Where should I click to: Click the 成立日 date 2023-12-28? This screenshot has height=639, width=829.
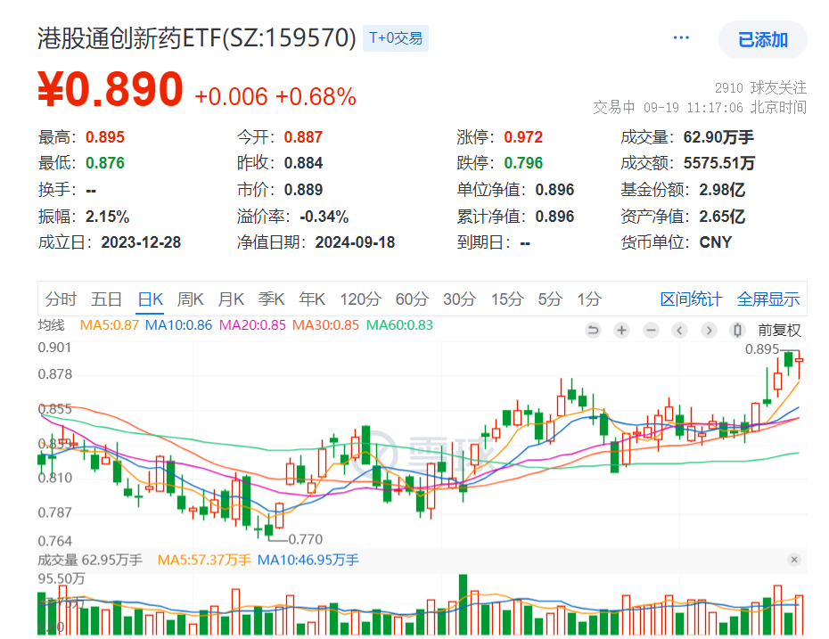pyautogui.click(x=141, y=242)
